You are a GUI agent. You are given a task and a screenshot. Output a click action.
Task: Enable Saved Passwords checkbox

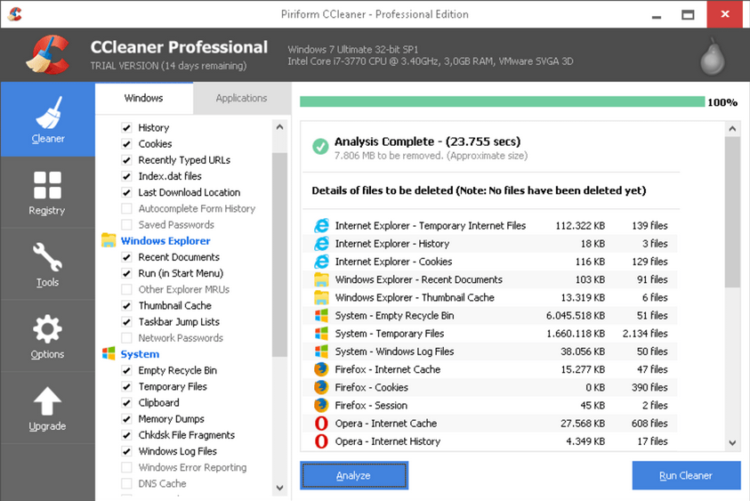pyautogui.click(x=126, y=224)
